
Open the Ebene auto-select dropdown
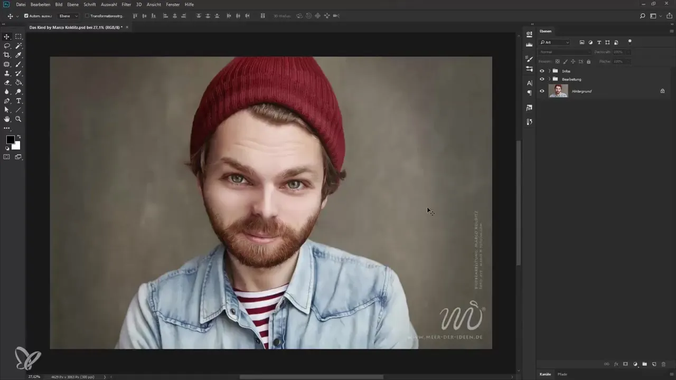coord(68,16)
